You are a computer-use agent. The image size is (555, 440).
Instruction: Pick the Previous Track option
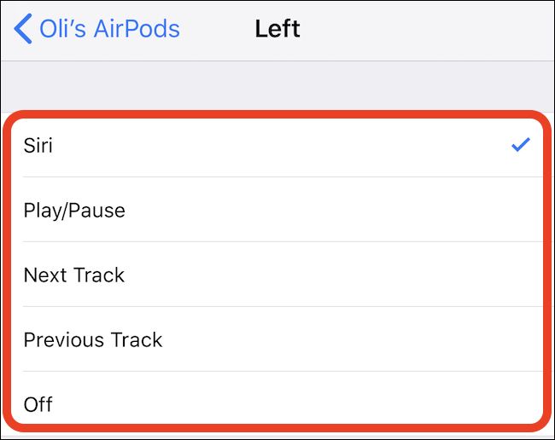click(x=256, y=339)
